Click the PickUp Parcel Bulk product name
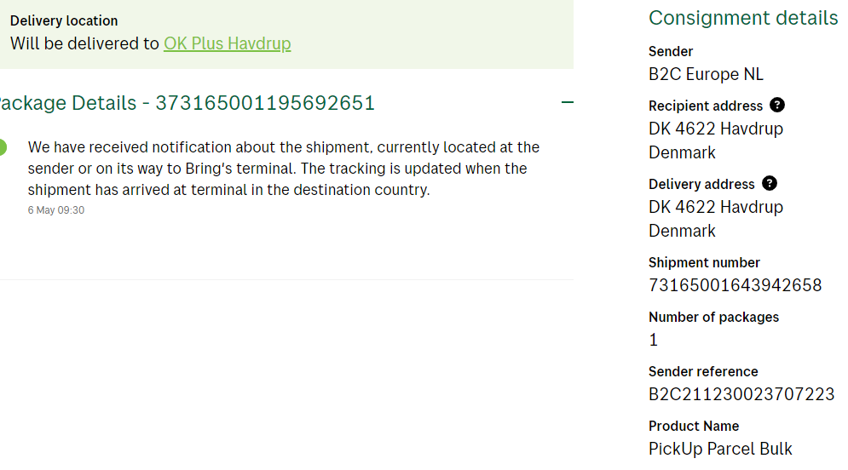The width and height of the screenshot is (848, 470). (x=720, y=449)
